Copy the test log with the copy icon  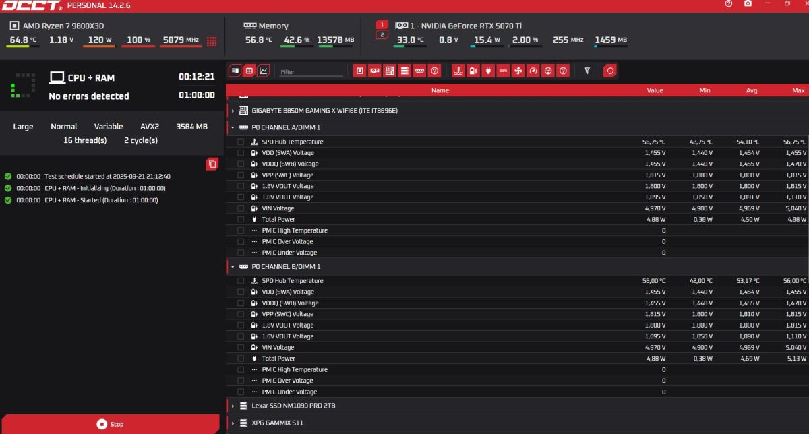212,164
